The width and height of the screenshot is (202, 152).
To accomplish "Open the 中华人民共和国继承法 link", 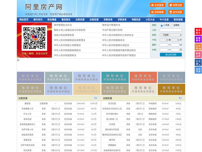I will pyautogui.click(x=113, y=40).
